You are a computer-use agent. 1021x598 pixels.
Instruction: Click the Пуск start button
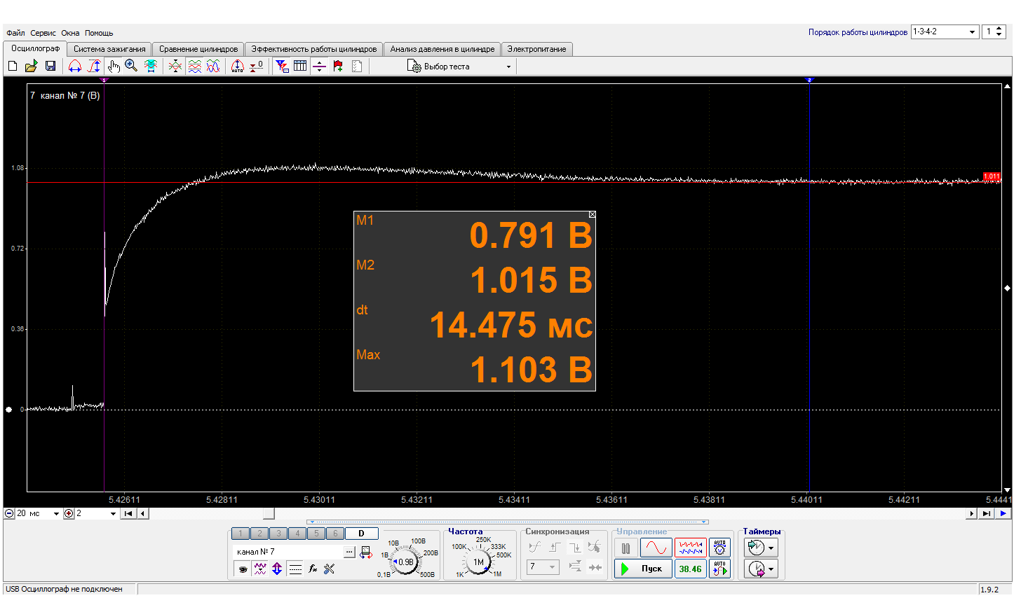[643, 569]
